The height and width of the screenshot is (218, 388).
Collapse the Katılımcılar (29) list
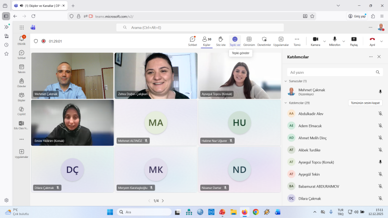[285, 103]
